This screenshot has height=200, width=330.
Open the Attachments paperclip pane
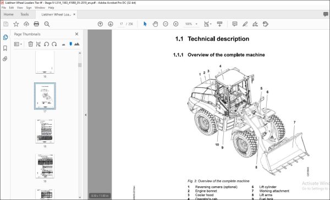point(5,59)
